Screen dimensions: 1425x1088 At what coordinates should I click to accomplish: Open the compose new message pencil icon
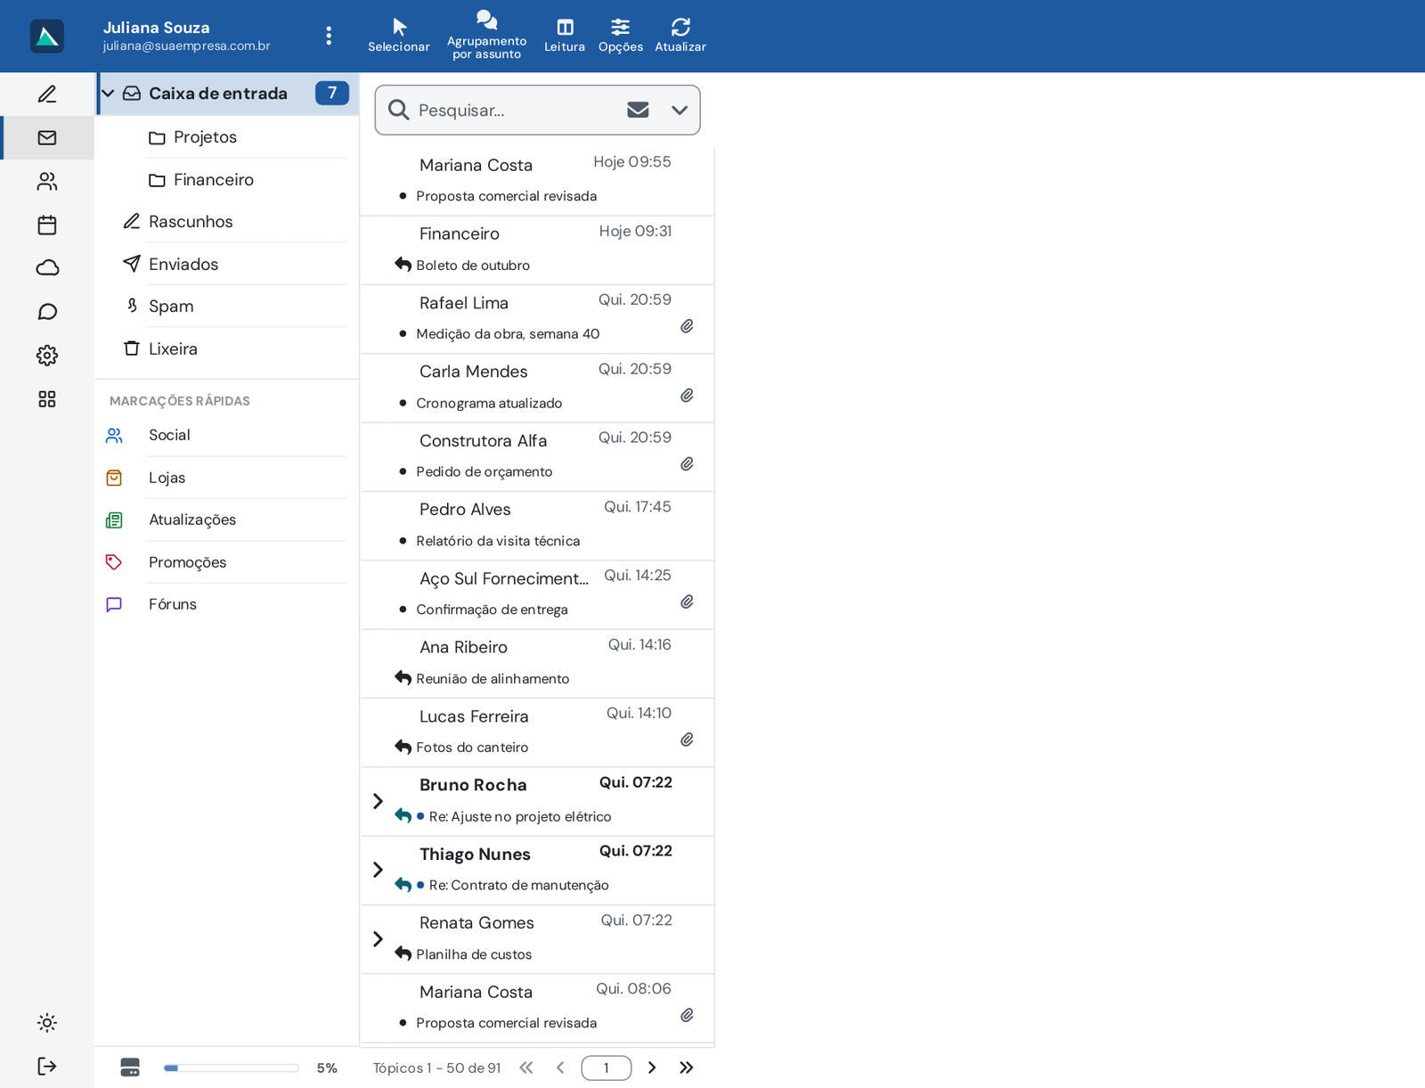click(47, 94)
